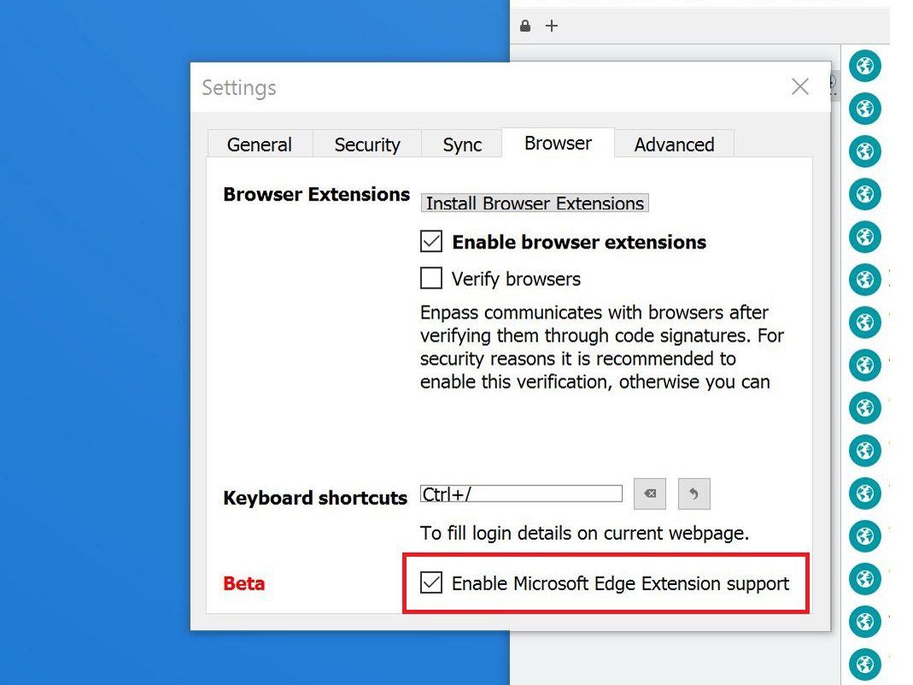This screenshot has width=913, height=685.
Task: Click the clear shortcut icon beside the shortcut field
Action: [650, 494]
